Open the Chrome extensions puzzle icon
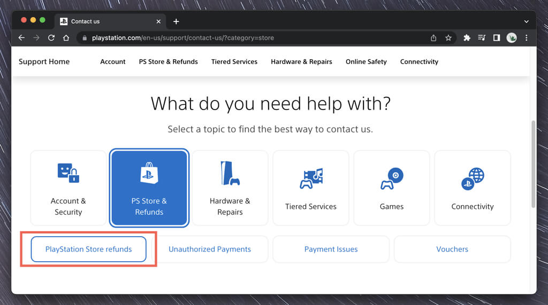 [x=467, y=38]
